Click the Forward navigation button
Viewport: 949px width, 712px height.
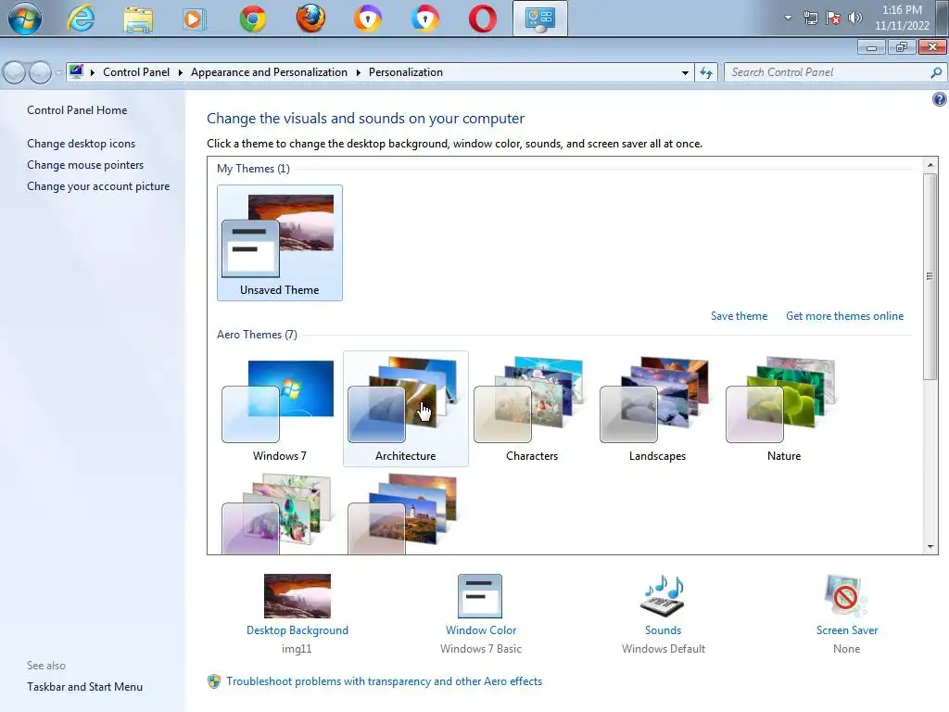point(40,72)
